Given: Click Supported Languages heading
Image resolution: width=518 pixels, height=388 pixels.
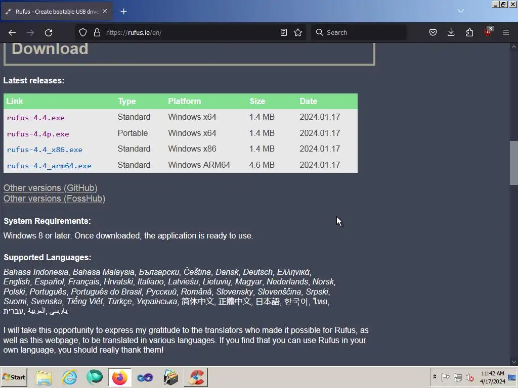Looking at the screenshot, I should [x=47, y=257].
